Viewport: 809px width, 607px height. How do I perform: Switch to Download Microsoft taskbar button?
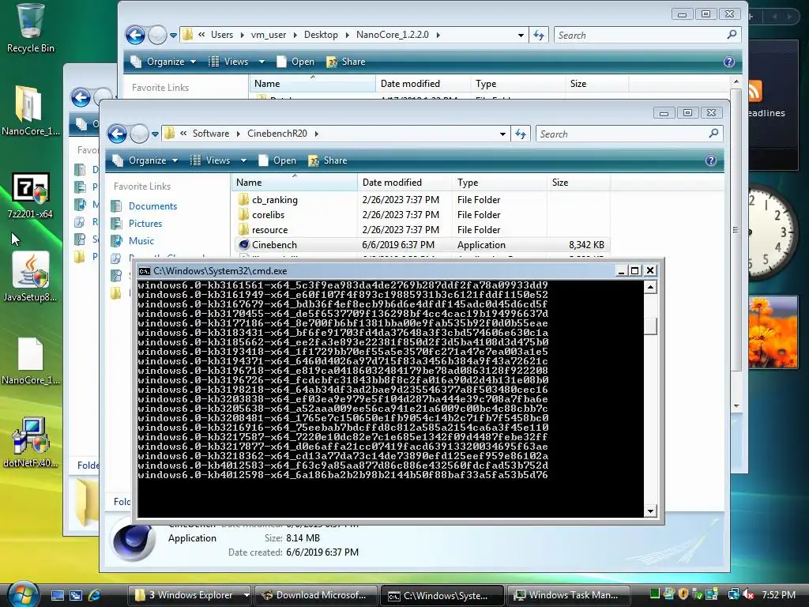point(316,595)
